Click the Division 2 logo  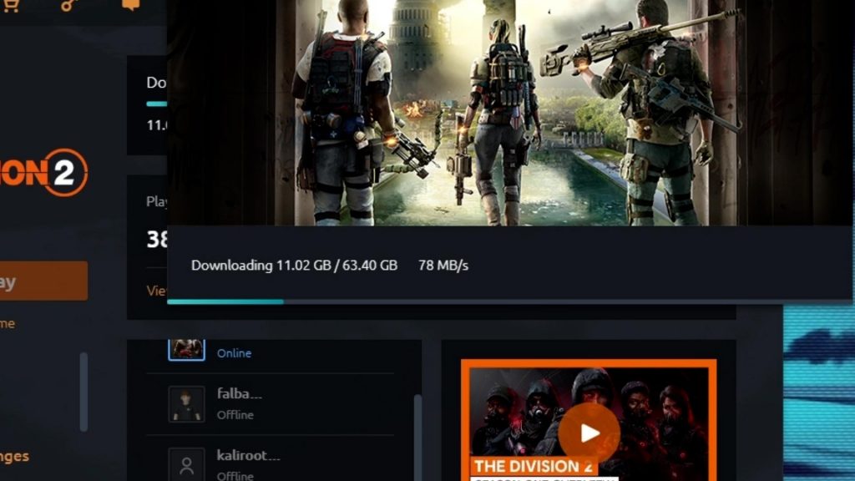43,173
